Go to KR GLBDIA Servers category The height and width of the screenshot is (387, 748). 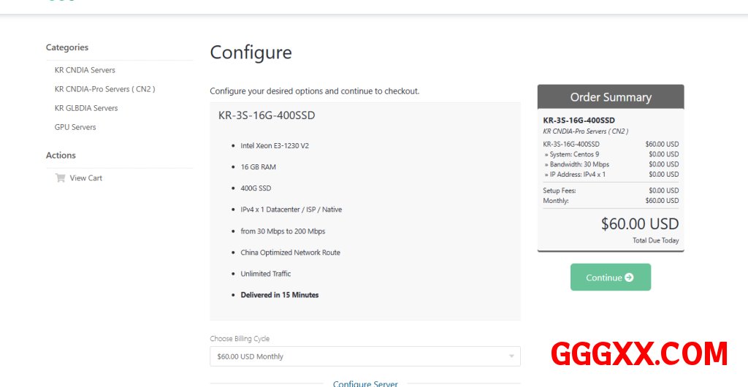(x=86, y=108)
